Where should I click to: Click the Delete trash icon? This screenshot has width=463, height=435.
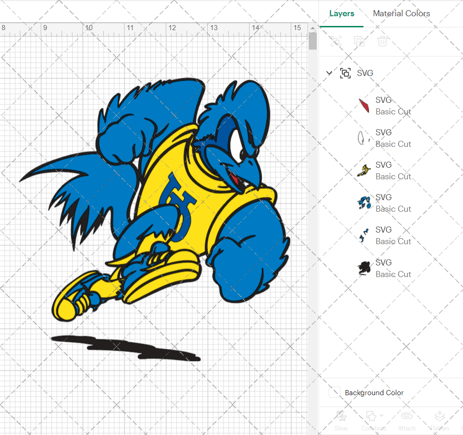pos(382,41)
